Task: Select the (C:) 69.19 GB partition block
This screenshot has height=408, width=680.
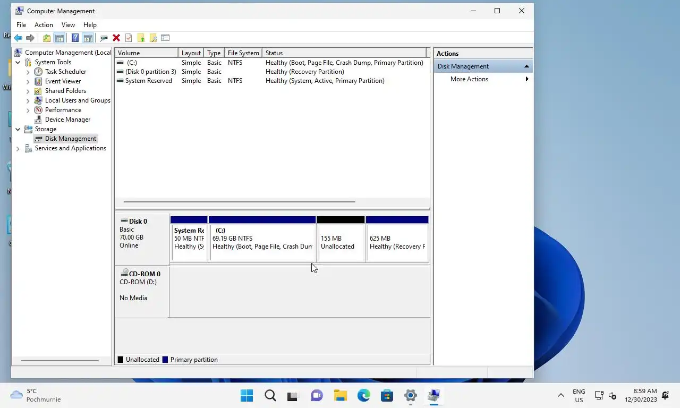Action: point(262,239)
